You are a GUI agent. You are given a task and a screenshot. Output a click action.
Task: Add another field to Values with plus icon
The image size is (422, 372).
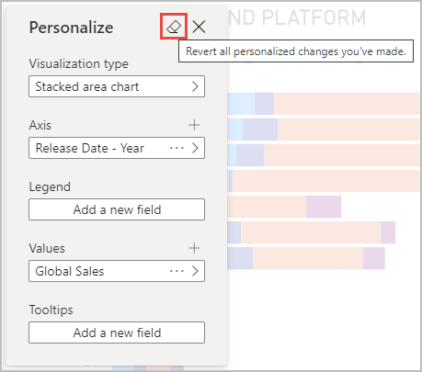pyautogui.click(x=194, y=248)
